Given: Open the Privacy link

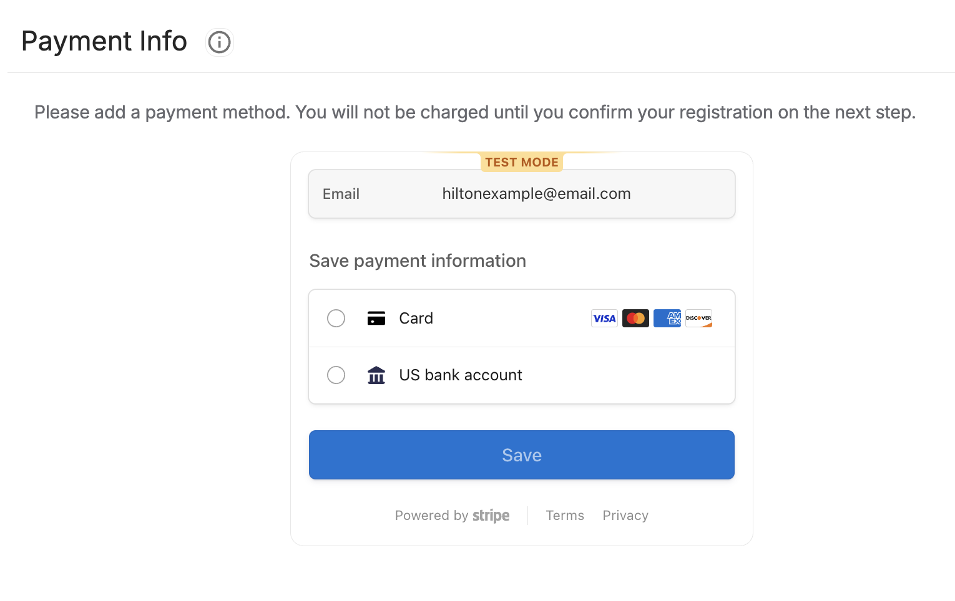Looking at the screenshot, I should pos(625,516).
